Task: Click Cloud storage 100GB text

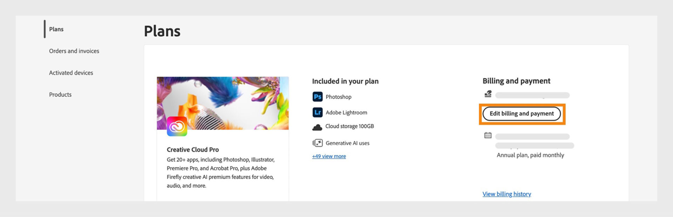Action: coord(349,126)
